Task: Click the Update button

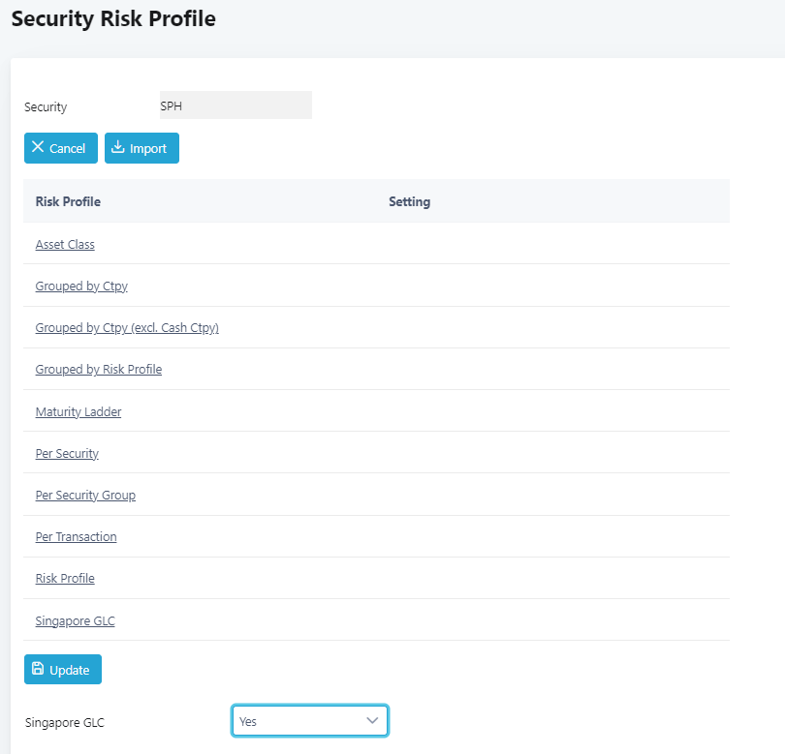Action: click(63, 669)
